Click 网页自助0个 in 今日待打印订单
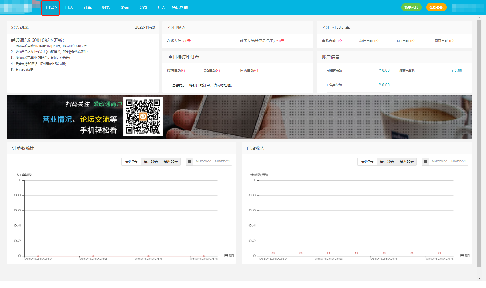Image resolution: width=486 pixels, height=288 pixels. (250, 70)
